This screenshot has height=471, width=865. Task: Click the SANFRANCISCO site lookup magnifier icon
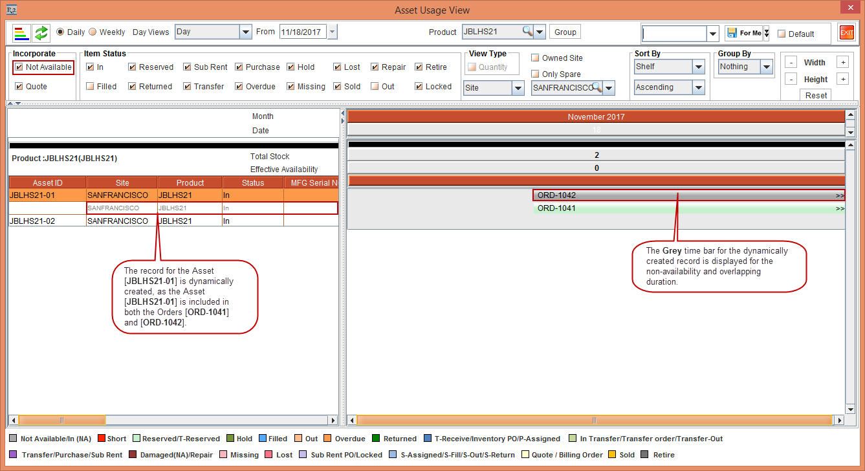point(597,88)
